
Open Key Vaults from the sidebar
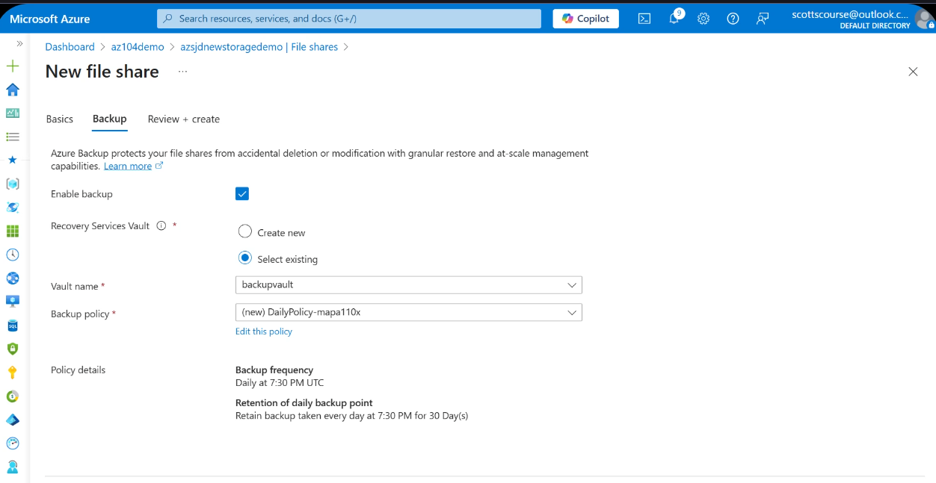click(x=12, y=372)
